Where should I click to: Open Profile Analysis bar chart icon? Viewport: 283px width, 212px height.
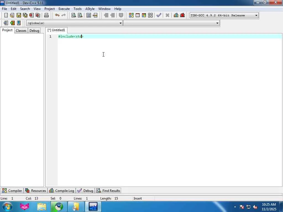coord(176,15)
